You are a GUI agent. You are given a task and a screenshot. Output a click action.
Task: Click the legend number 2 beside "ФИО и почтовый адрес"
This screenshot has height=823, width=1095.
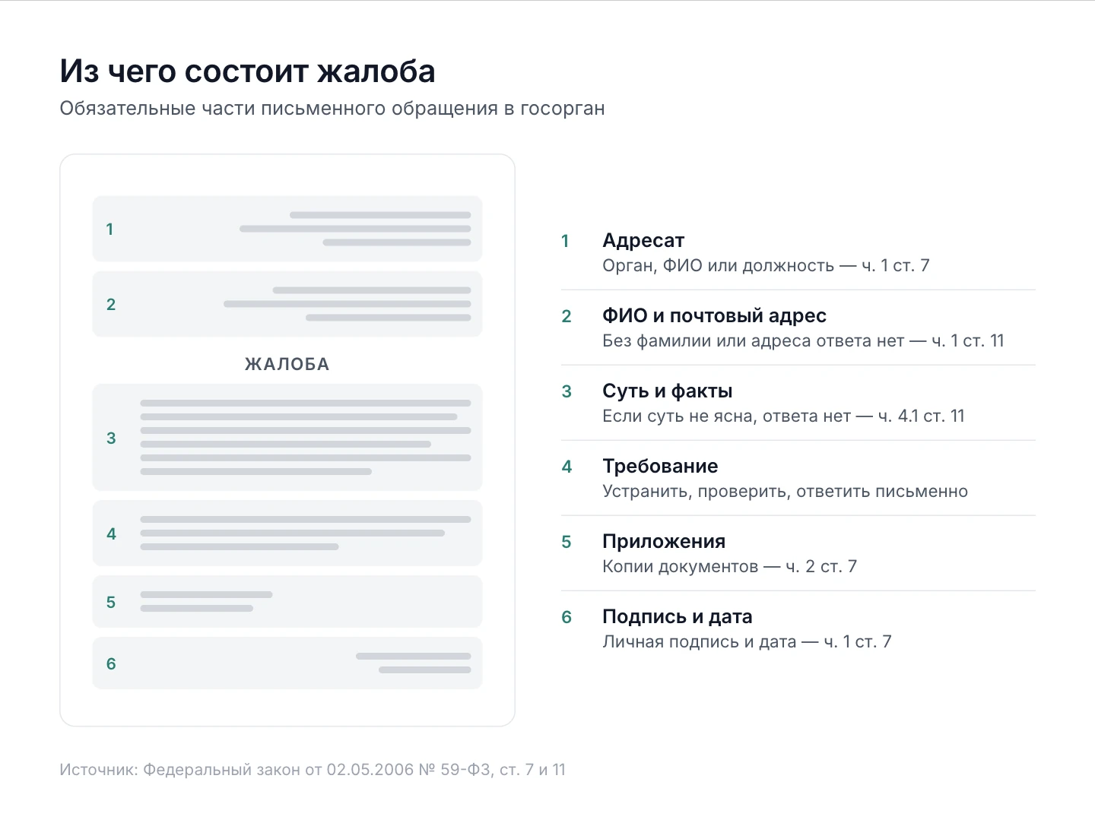566,316
